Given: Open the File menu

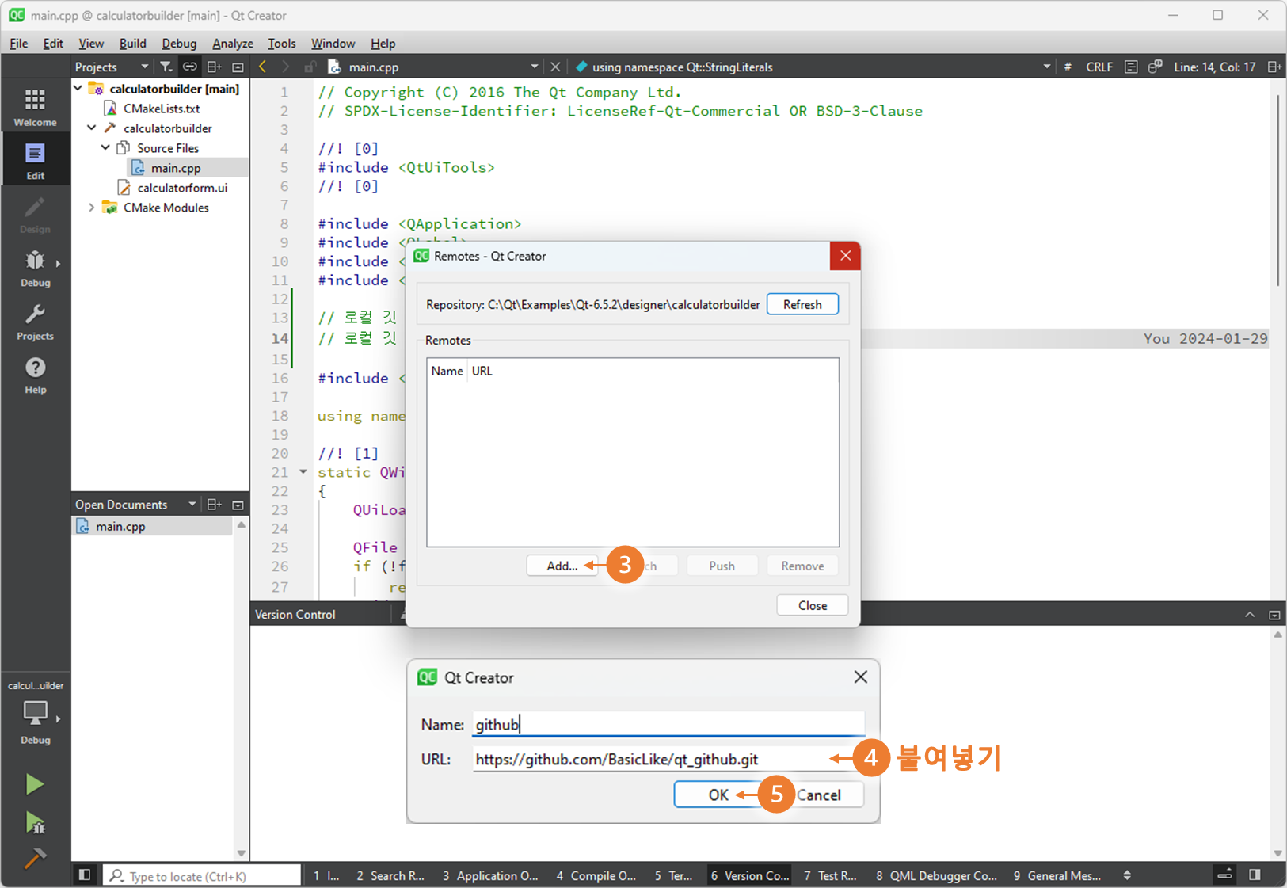Looking at the screenshot, I should tap(18, 44).
